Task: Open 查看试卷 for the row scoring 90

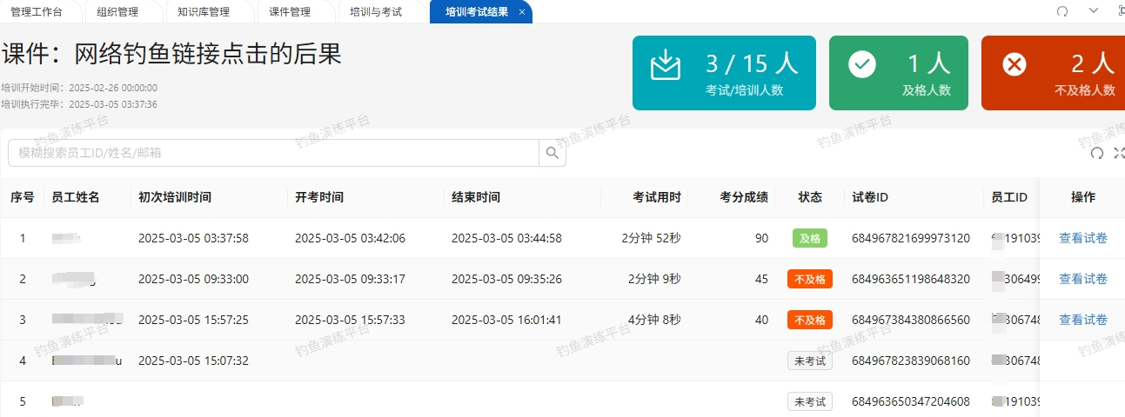Action: pyautogui.click(x=1082, y=238)
